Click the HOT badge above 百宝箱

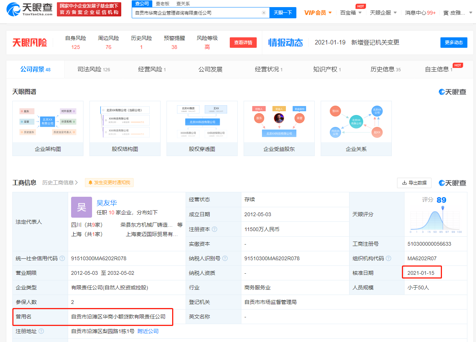(x=361, y=6)
